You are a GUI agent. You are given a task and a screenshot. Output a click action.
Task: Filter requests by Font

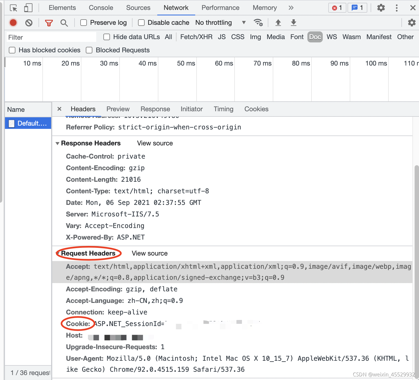(x=297, y=37)
